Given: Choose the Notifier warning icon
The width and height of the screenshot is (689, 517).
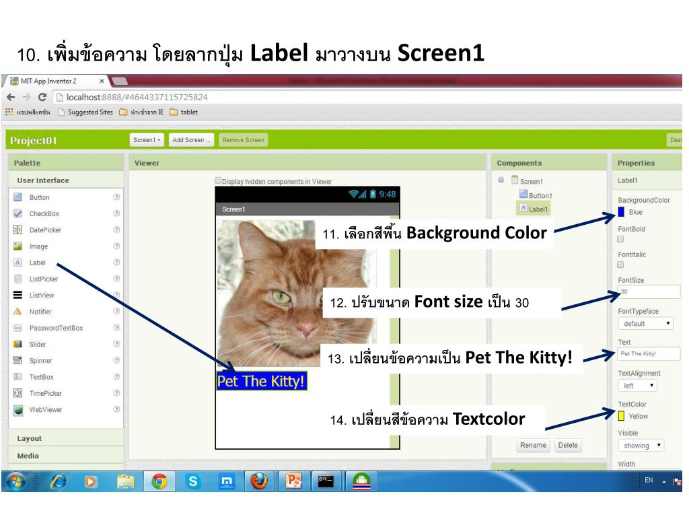Looking at the screenshot, I should click(x=17, y=311).
